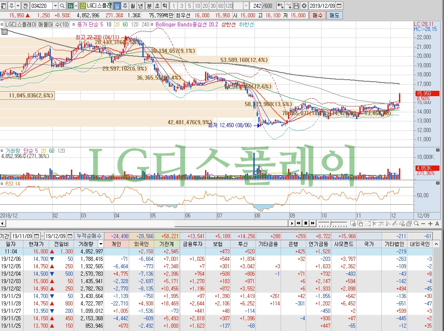Expand the 뉴 news icon dropdown arrow
Screen dimensions: 444x331
pos(76,6)
